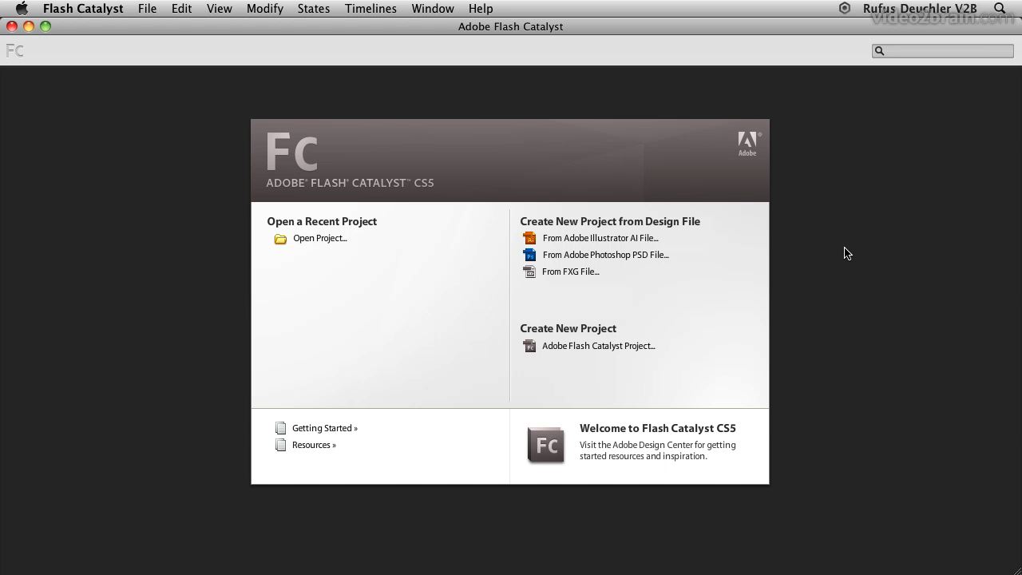Click the yellow minimize window button
This screenshot has height=575, width=1022.
click(x=29, y=26)
